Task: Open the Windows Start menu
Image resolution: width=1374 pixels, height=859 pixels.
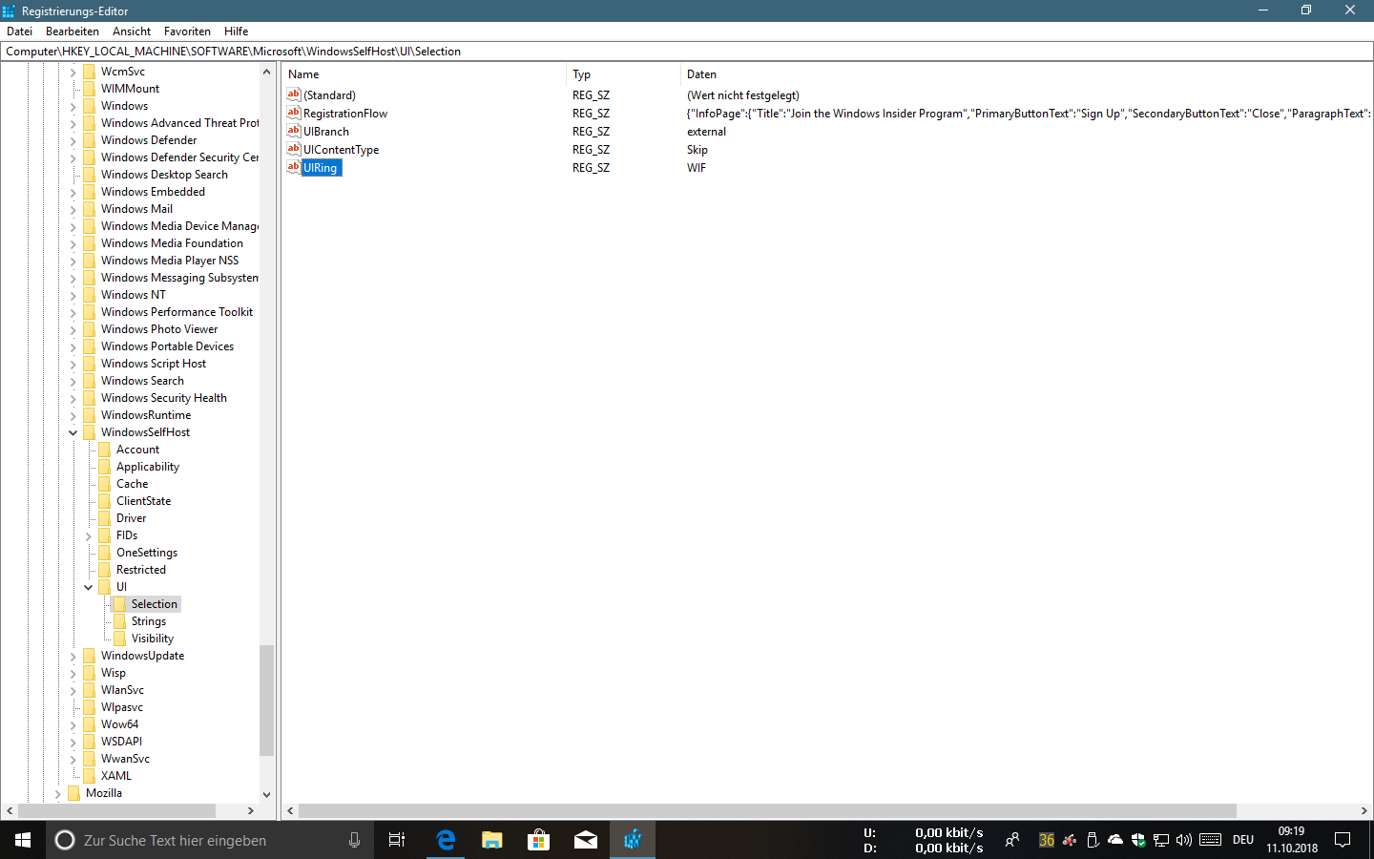Action: coord(23,840)
